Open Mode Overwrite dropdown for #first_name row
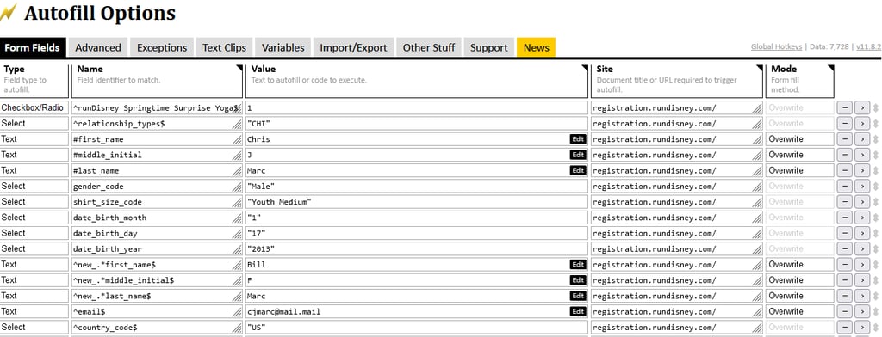The width and height of the screenshot is (882, 337). (799, 139)
